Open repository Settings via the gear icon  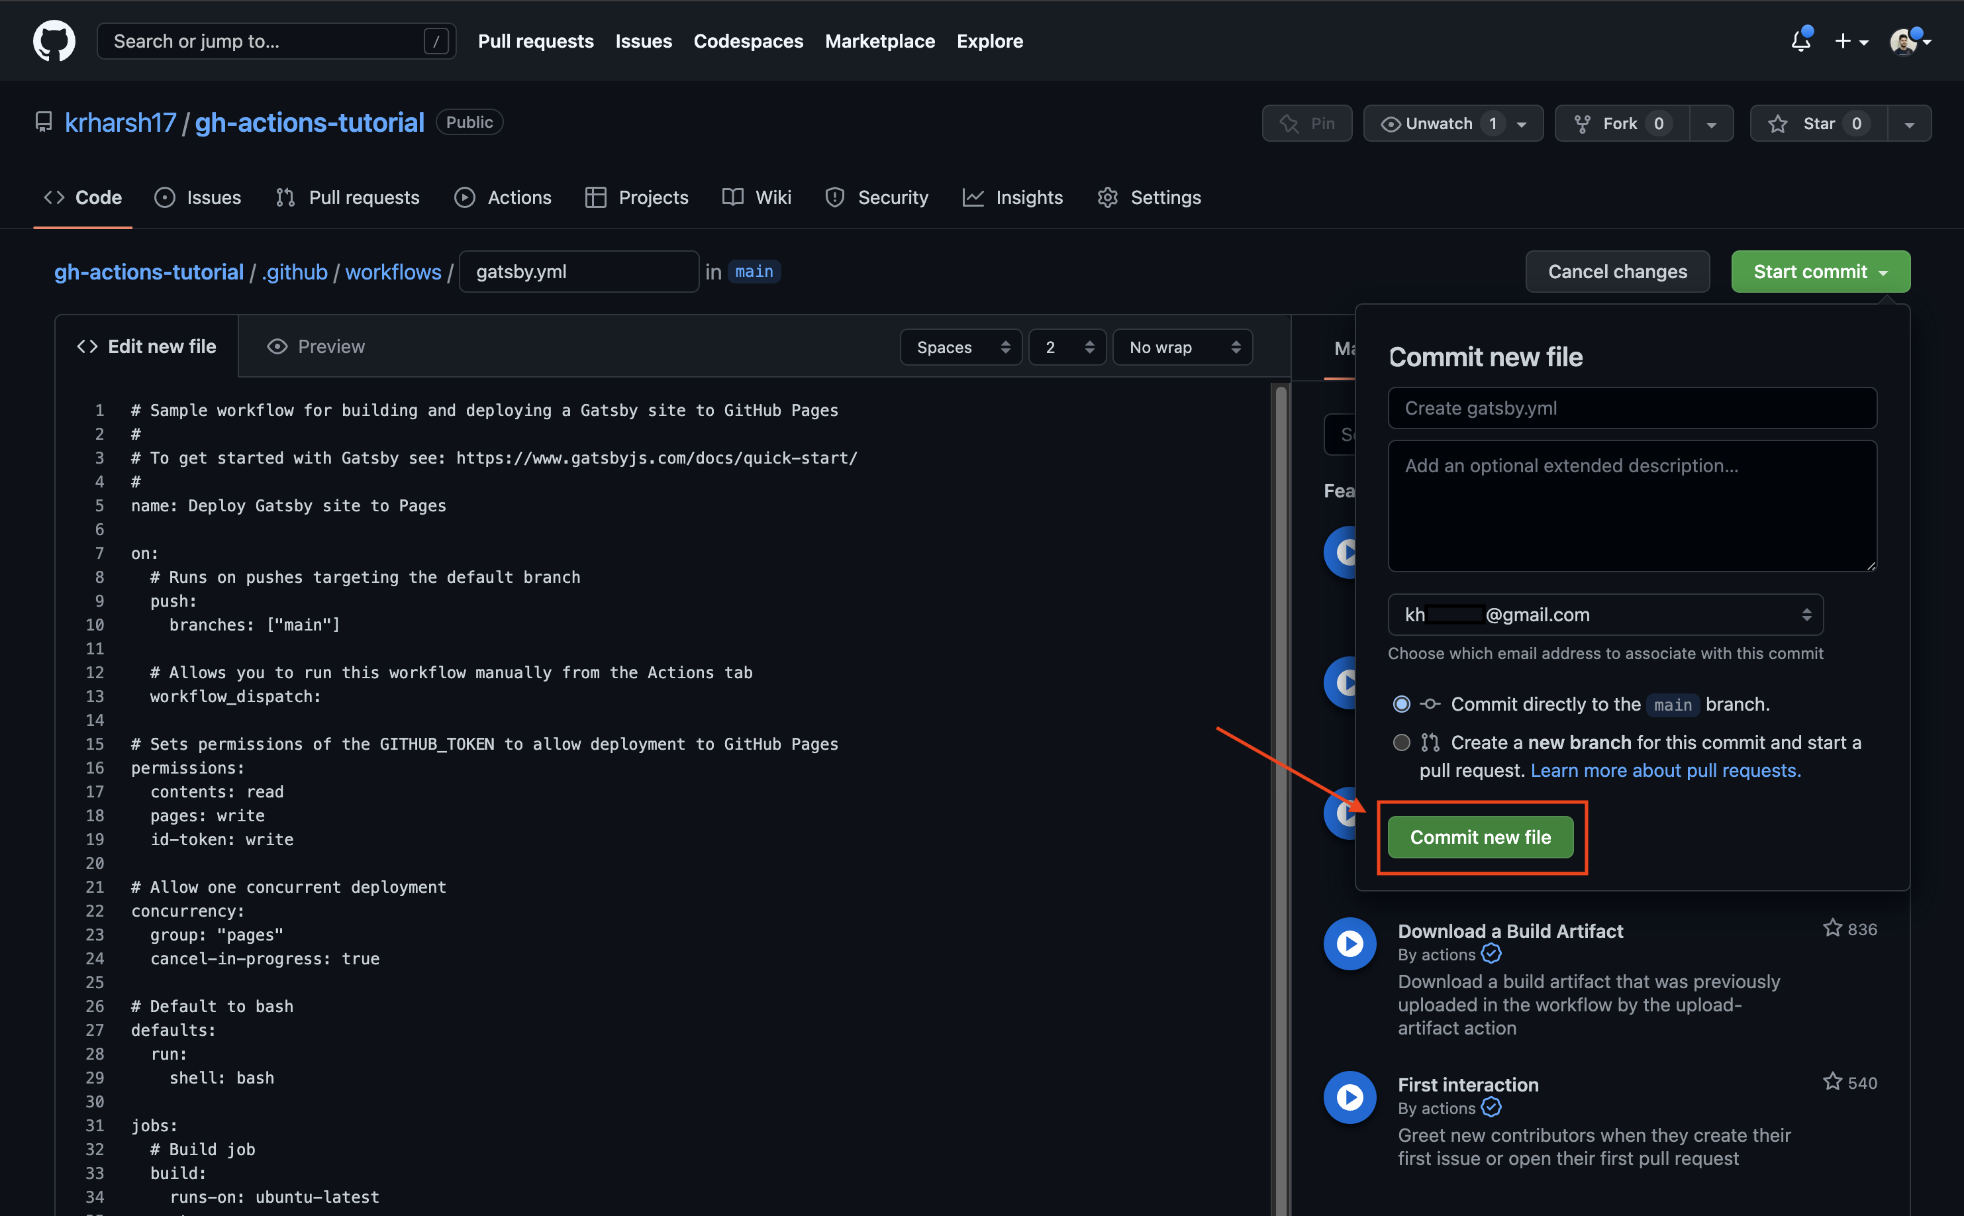click(1107, 197)
